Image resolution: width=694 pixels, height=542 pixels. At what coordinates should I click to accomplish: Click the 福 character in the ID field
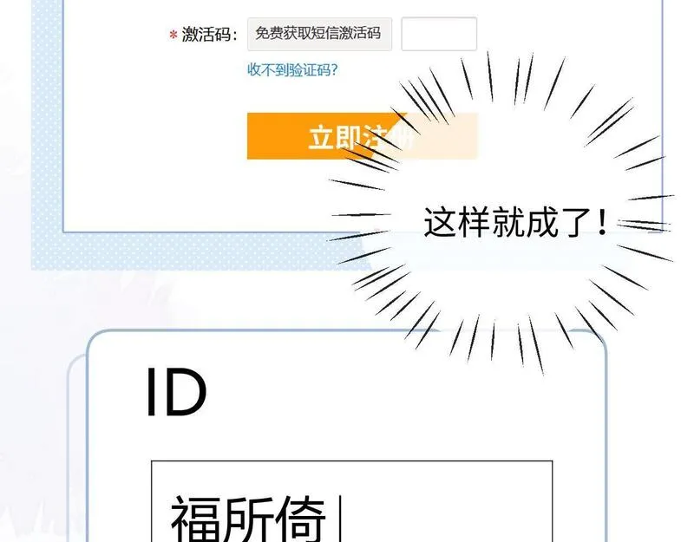[196, 519]
